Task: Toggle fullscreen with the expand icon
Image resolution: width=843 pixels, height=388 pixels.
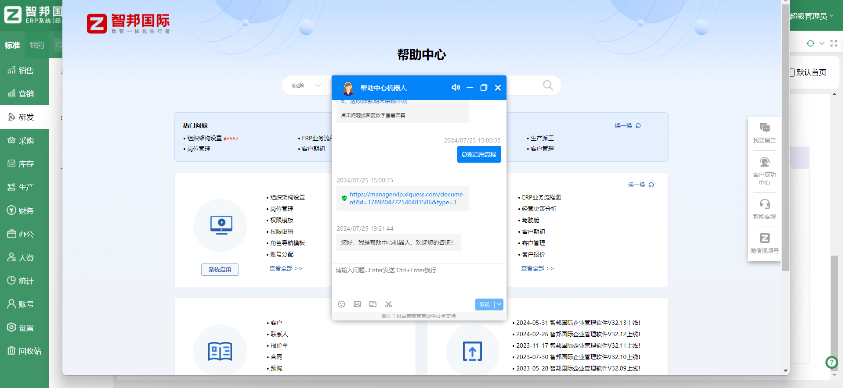Action: tap(834, 43)
